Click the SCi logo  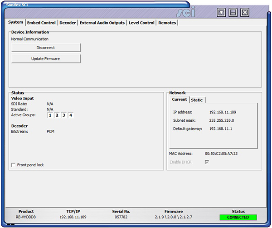(186, 12)
